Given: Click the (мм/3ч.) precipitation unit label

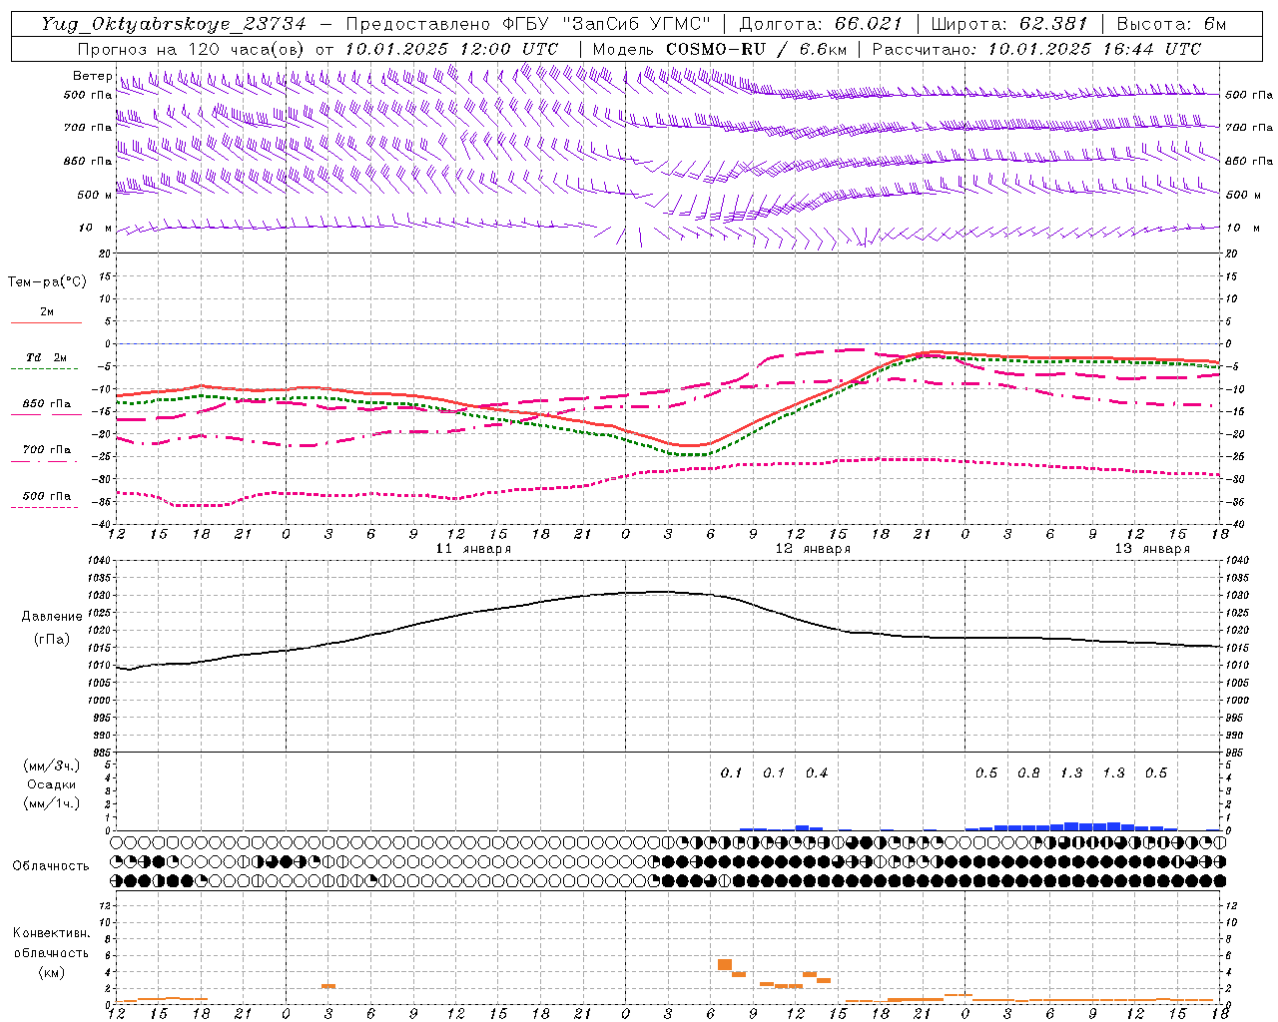Looking at the screenshot, I should pyautogui.click(x=52, y=766).
